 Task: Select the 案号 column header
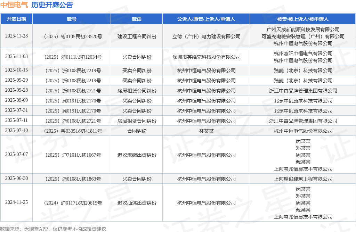(72, 19)
